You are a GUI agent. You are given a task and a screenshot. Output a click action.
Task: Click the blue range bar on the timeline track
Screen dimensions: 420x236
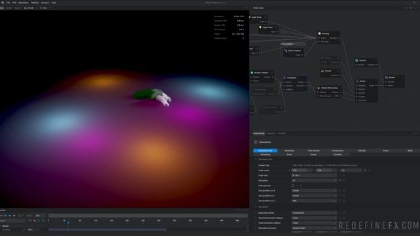(x=107, y=229)
